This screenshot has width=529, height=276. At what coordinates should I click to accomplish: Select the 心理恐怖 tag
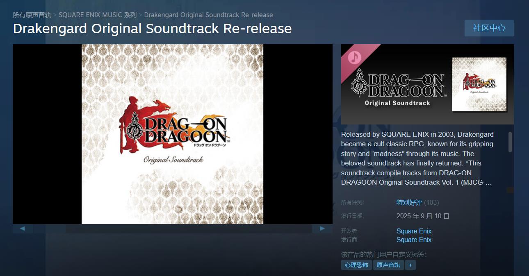point(356,265)
